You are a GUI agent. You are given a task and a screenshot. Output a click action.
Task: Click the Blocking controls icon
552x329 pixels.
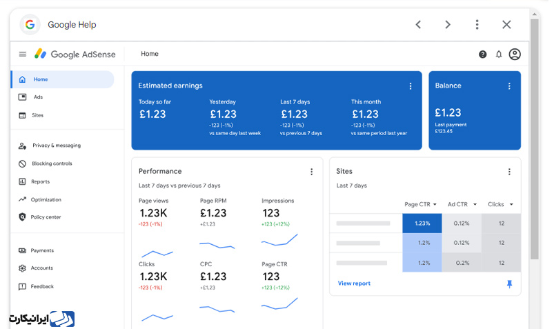[22, 163]
